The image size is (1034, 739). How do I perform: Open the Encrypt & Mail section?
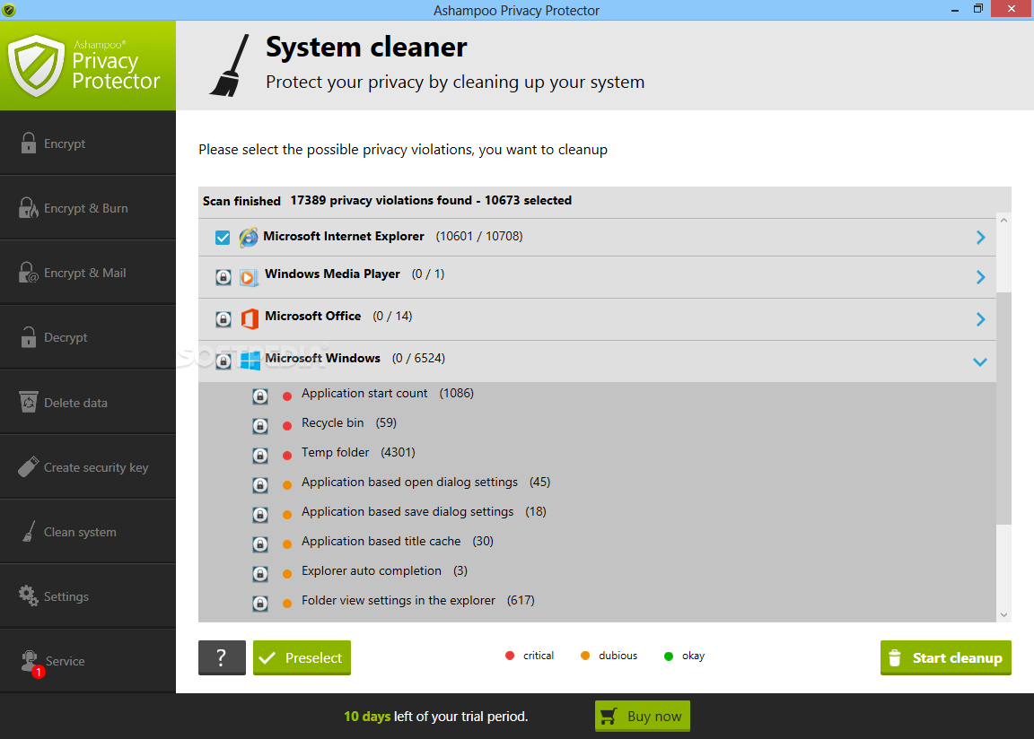click(88, 272)
